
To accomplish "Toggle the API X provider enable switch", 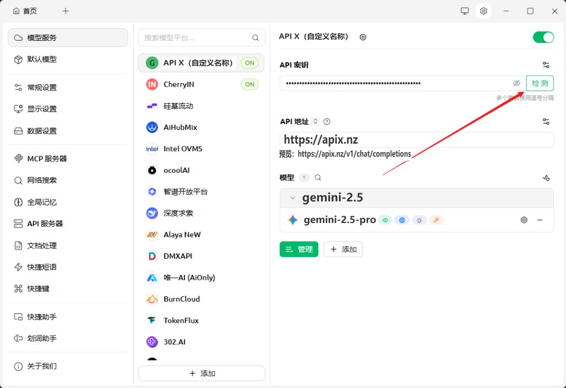I will (543, 37).
